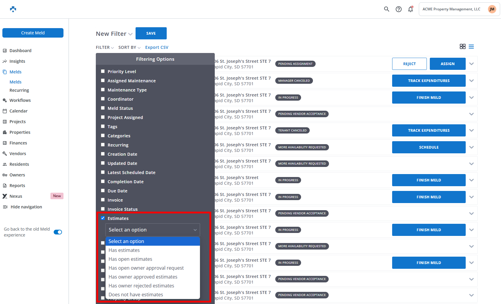This screenshot has width=501, height=304.
Task: Click the Properties sidebar icon
Action: (x=5, y=132)
